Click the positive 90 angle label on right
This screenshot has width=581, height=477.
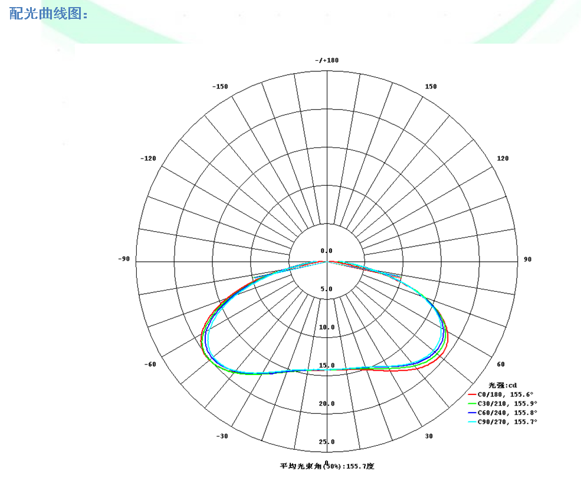point(528,259)
